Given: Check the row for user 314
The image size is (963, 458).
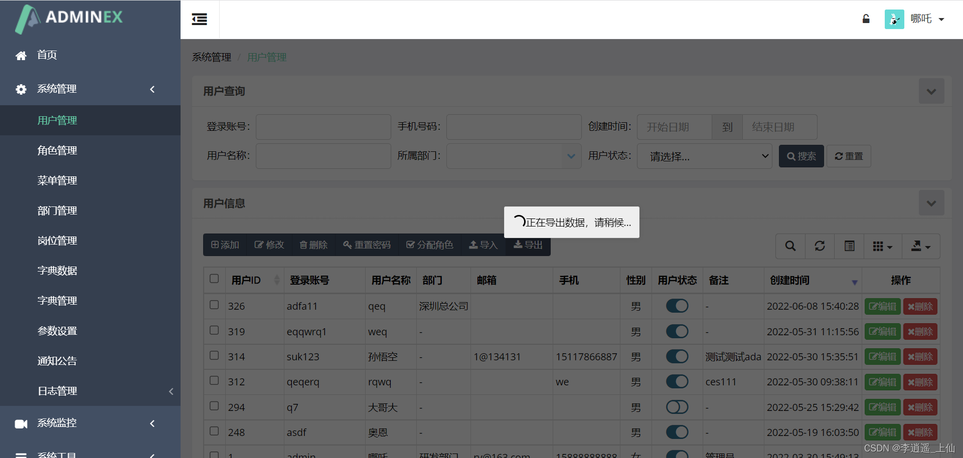Looking at the screenshot, I should pyautogui.click(x=214, y=355).
